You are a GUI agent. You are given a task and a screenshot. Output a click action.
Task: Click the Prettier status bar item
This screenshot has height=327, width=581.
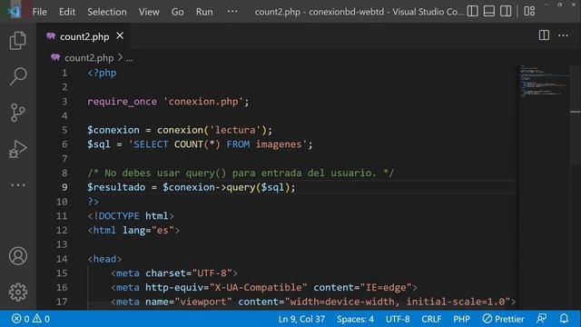point(503,319)
